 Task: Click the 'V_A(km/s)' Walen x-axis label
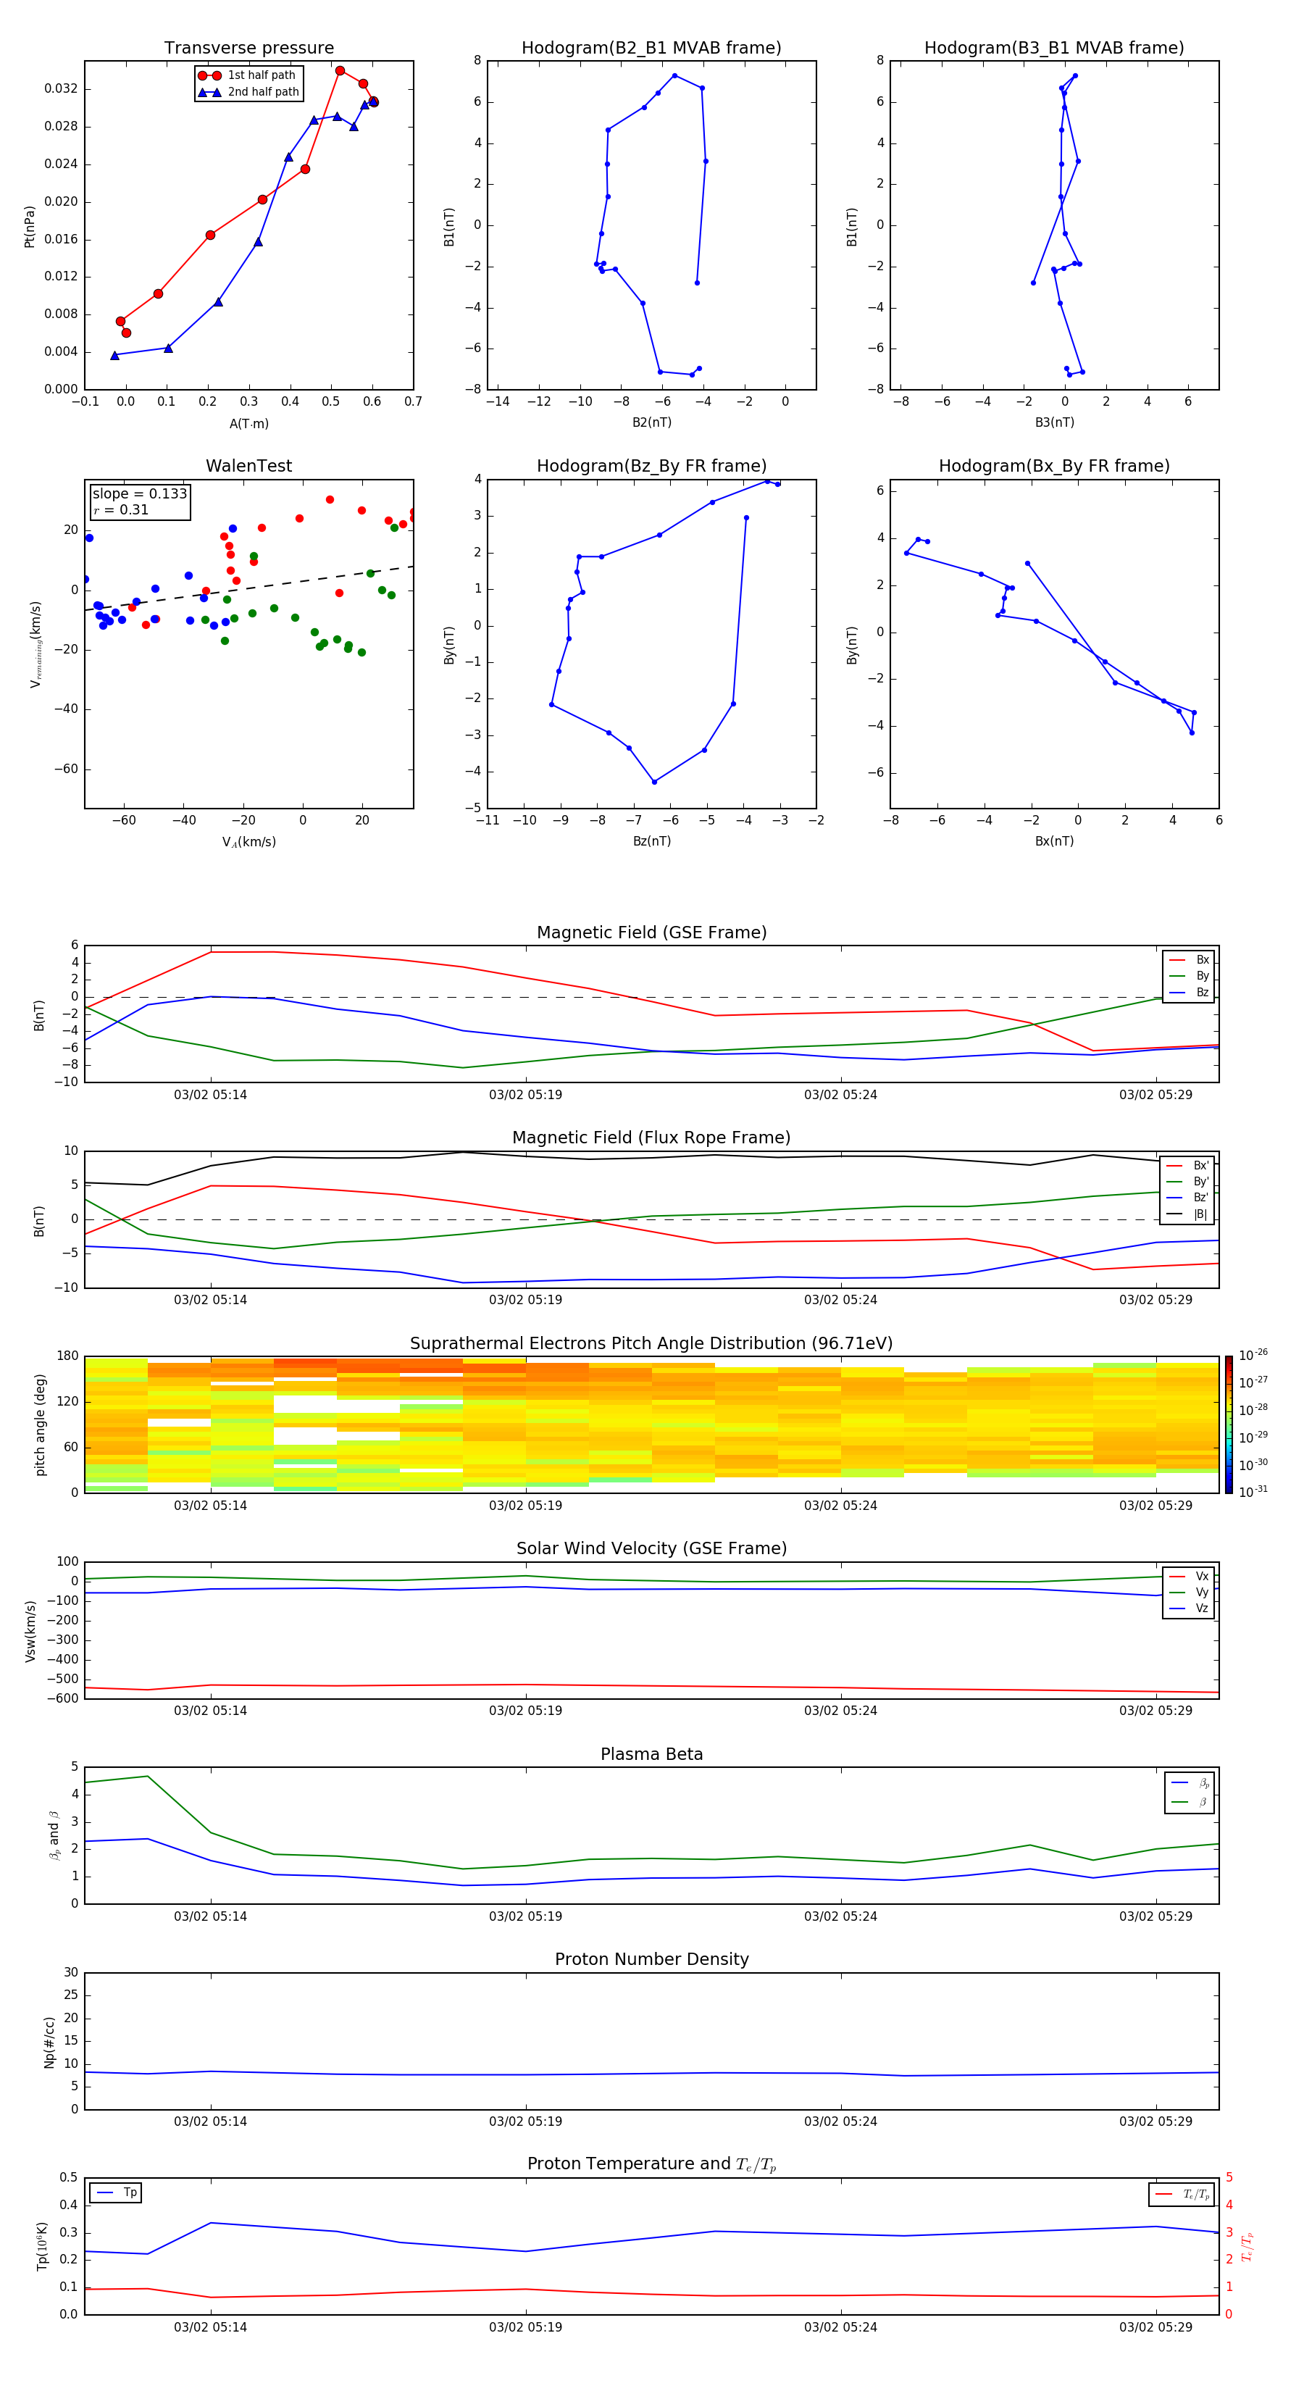click(x=248, y=842)
